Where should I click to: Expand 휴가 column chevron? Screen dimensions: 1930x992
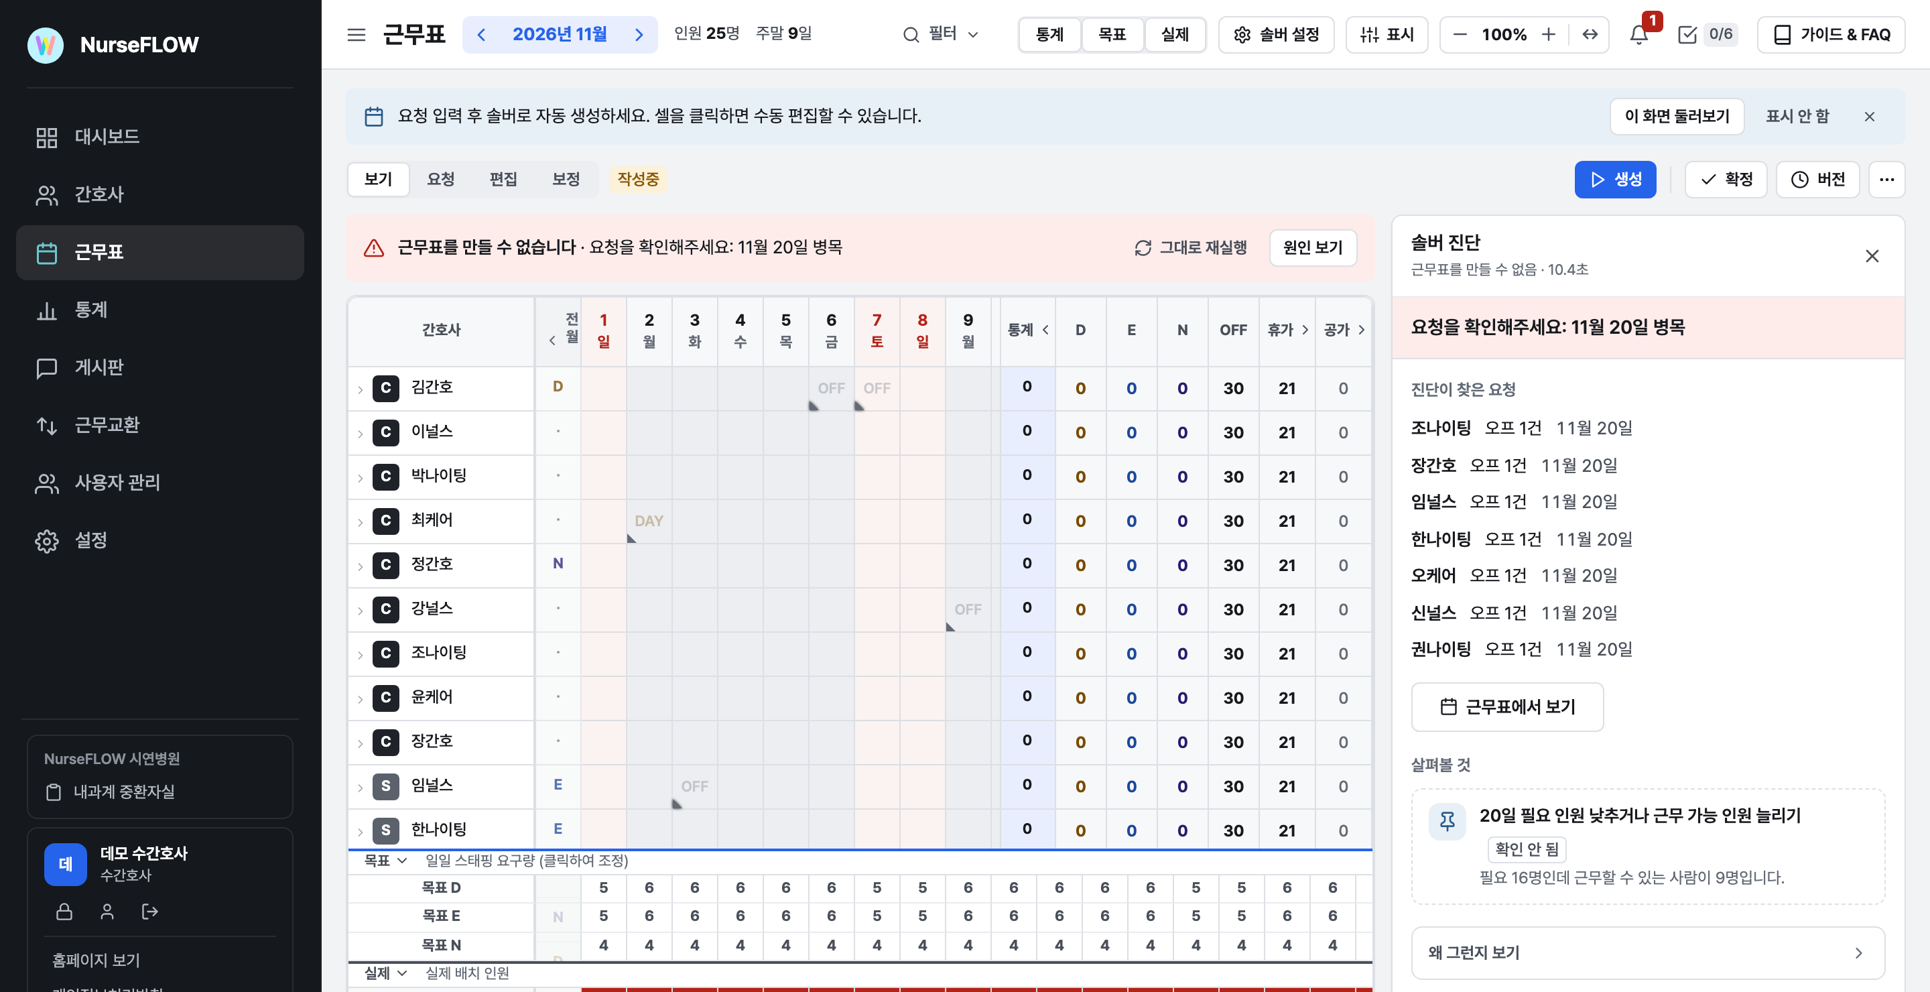click(x=1305, y=330)
